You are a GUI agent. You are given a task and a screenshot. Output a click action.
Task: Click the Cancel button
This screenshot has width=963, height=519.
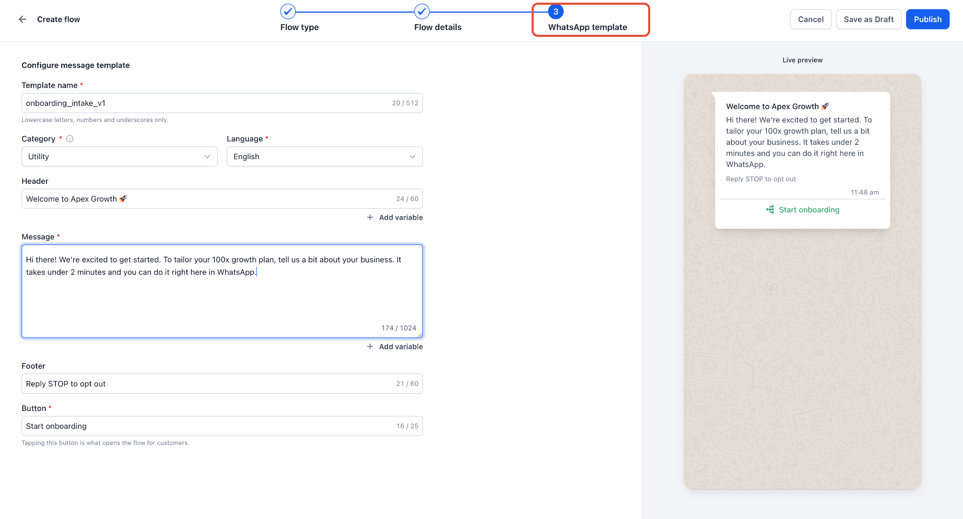click(x=811, y=19)
